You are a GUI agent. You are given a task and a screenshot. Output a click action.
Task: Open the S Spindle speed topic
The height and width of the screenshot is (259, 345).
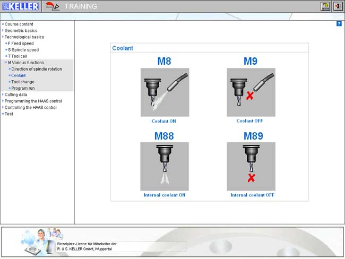[x=23, y=50]
